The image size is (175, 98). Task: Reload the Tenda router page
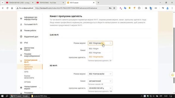pos(7,8)
